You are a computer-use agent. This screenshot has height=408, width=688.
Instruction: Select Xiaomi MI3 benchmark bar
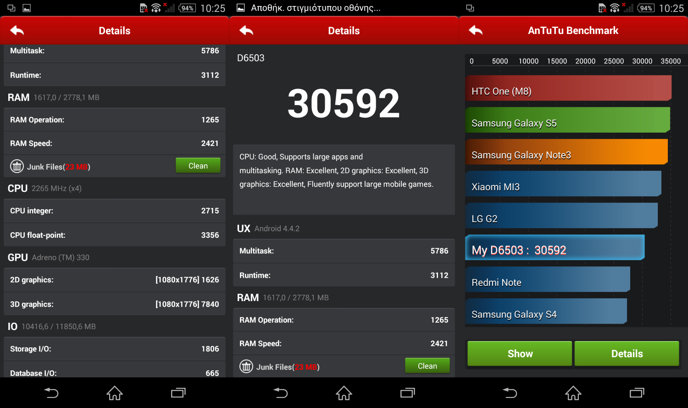tap(563, 184)
